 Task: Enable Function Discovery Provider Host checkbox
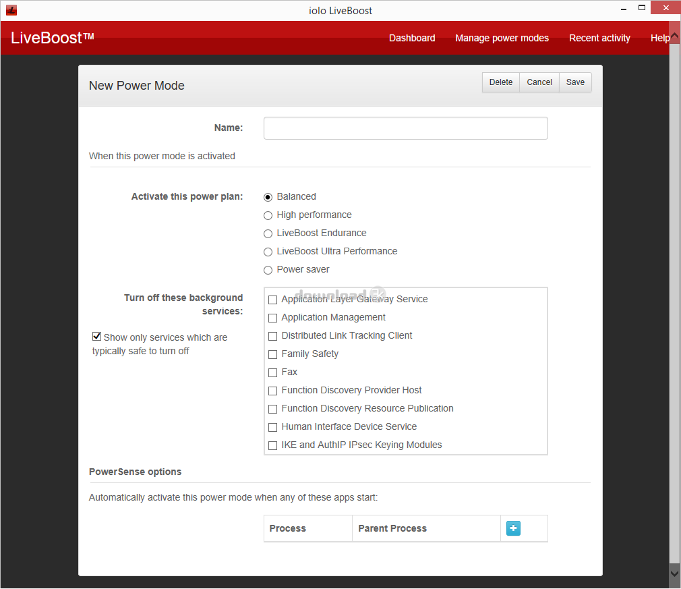pyautogui.click(x=273, y=391)
